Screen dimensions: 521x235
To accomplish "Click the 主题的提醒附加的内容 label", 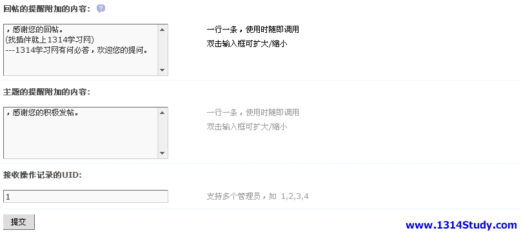I will [x=47, y=92].
